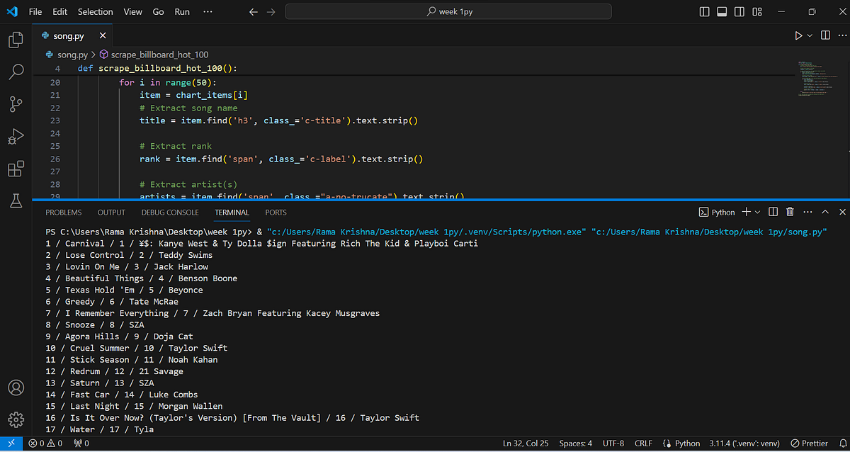850x452 pixels.
Task: Open the Manage settings gear
Action: 15,419
